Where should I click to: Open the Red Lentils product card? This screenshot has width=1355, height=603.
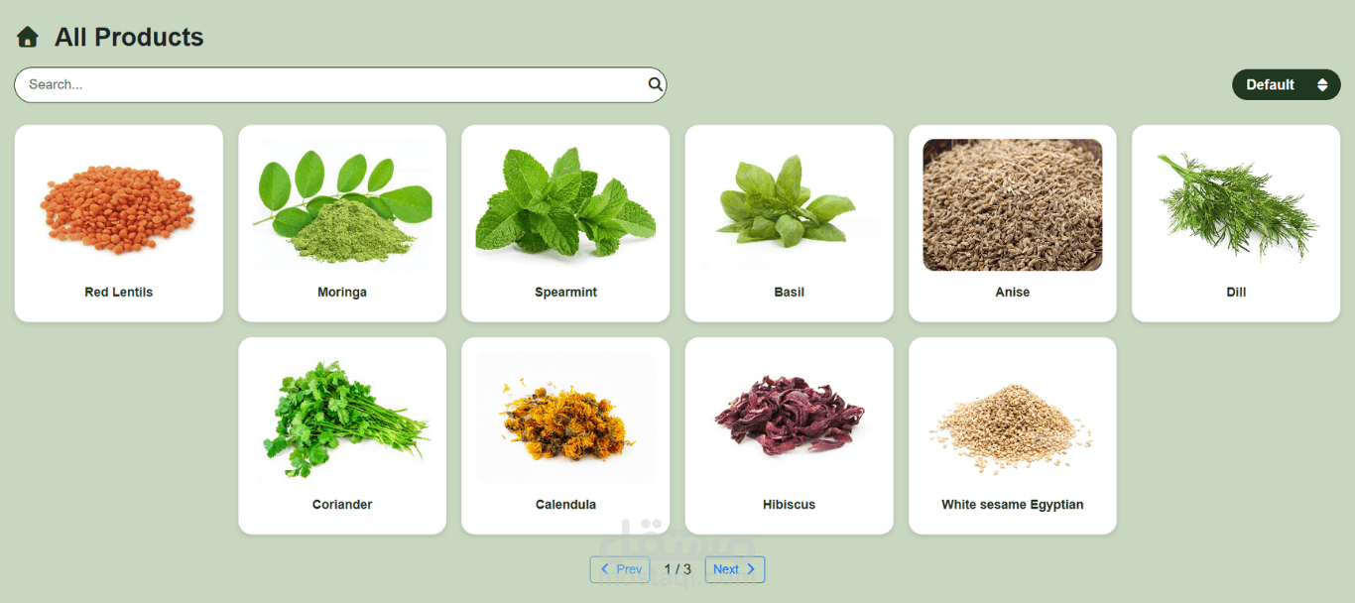tap(119, 223)
